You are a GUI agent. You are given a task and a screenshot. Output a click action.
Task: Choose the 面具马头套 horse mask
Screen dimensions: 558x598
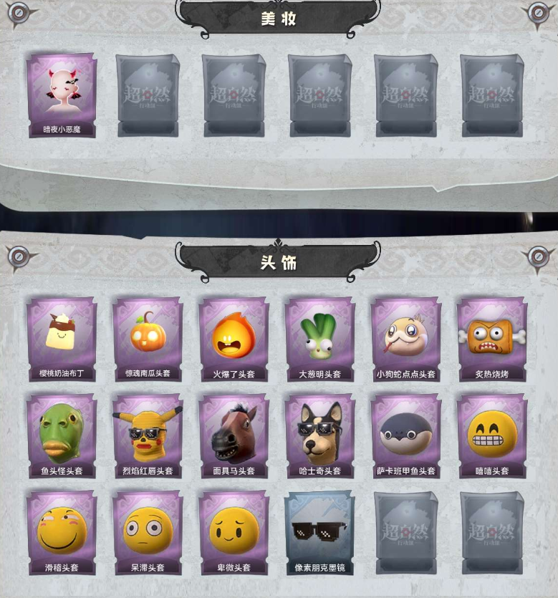[x=234, y=436]
